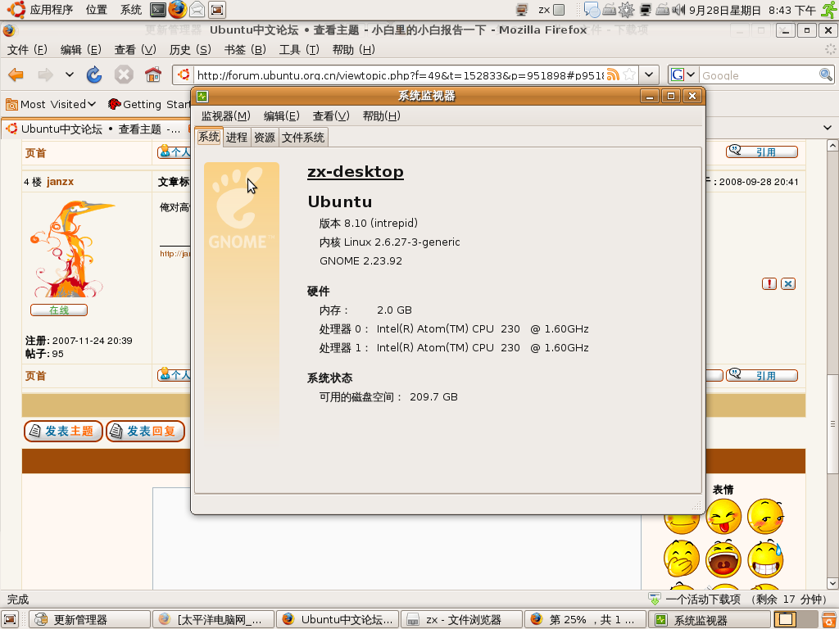Open the 监视器(M) menu in System Monitor
839x629 pixels.
pyautogui.click(x=226, y=116)
